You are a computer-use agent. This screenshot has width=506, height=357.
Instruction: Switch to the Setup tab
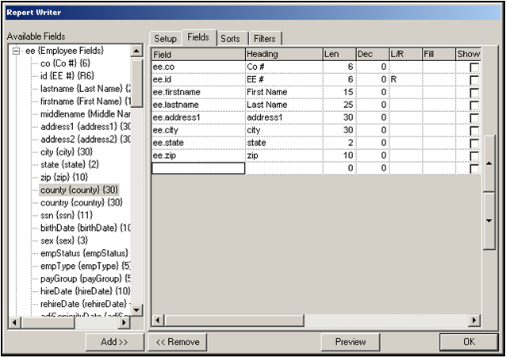(x=165, y=39)
